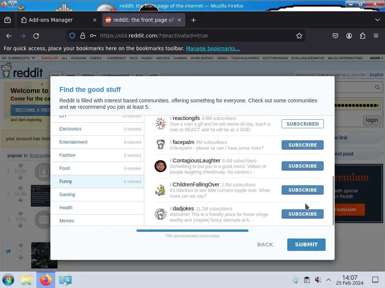Click the r/reactiongifs community icon

point(161,124)
